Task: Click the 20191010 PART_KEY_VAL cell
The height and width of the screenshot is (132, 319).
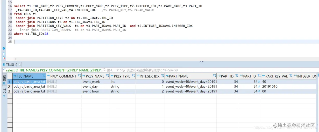Action: tap(277, 87)
